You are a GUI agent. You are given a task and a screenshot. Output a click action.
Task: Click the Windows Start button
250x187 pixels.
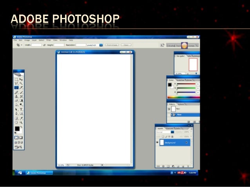click(x=19, y=173)
